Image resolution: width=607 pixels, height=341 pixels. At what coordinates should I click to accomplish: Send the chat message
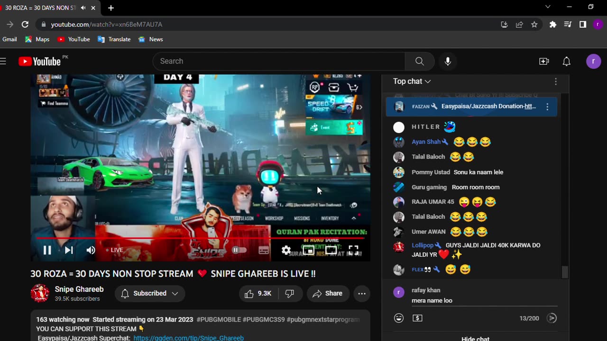tap(552, 318)
